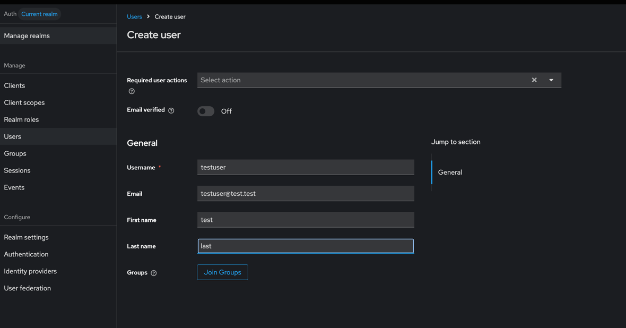Open Groups in sidebar navigation
The width and height of the screenshot is (626, 328).
(x=58, y=153)
